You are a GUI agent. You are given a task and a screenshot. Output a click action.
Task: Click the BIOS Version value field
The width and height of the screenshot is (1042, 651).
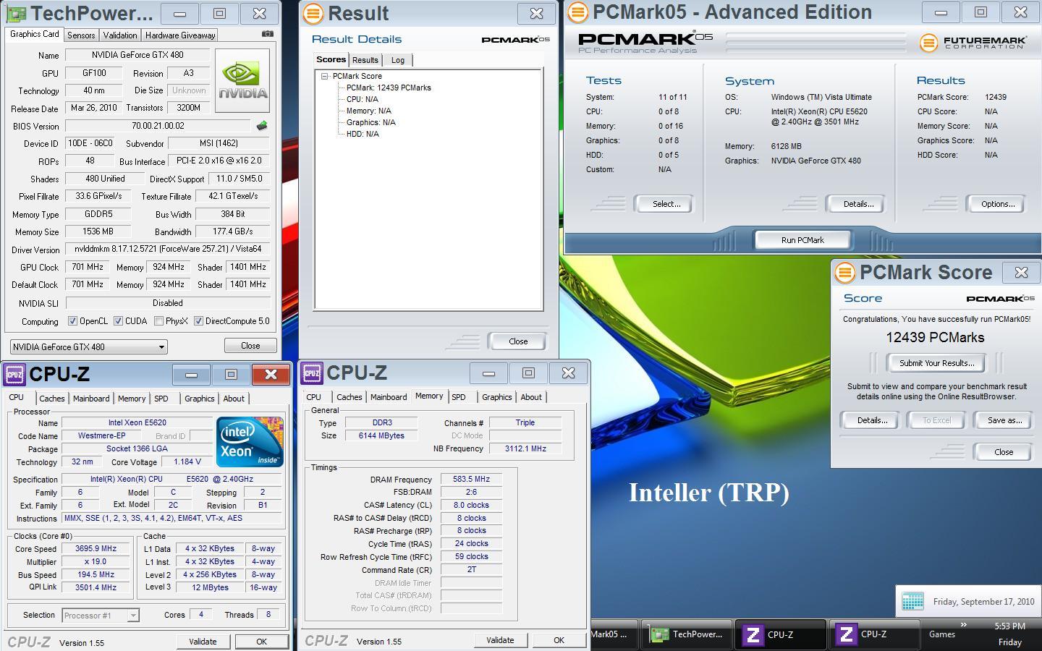(x=158, y=126)
